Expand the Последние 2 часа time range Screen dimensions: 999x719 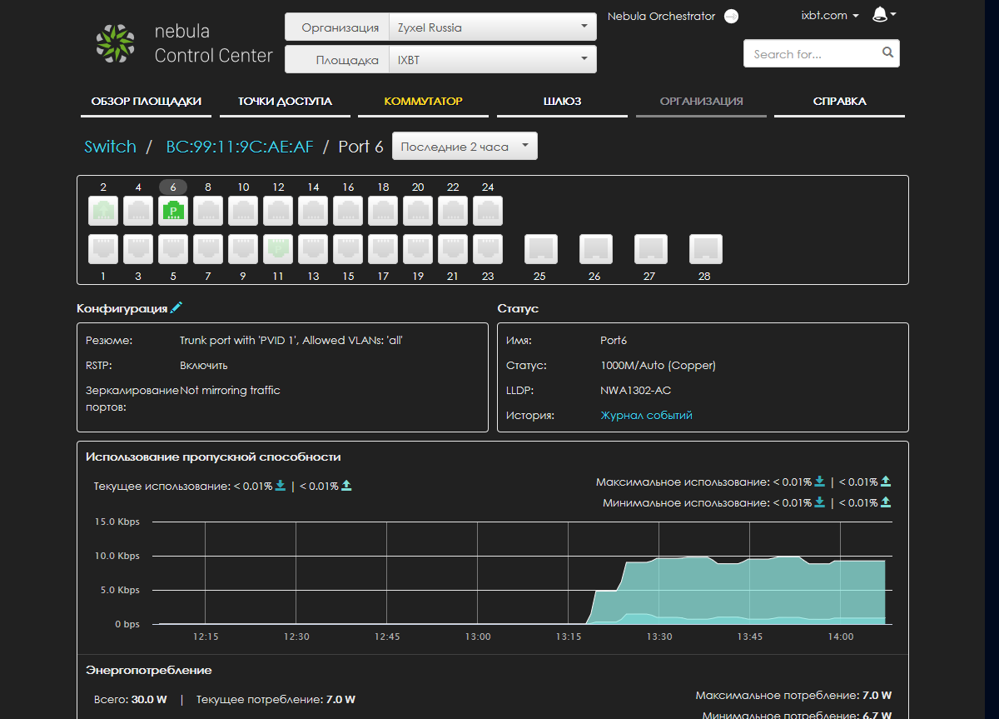pyautogui.click(x=465, y=147)
